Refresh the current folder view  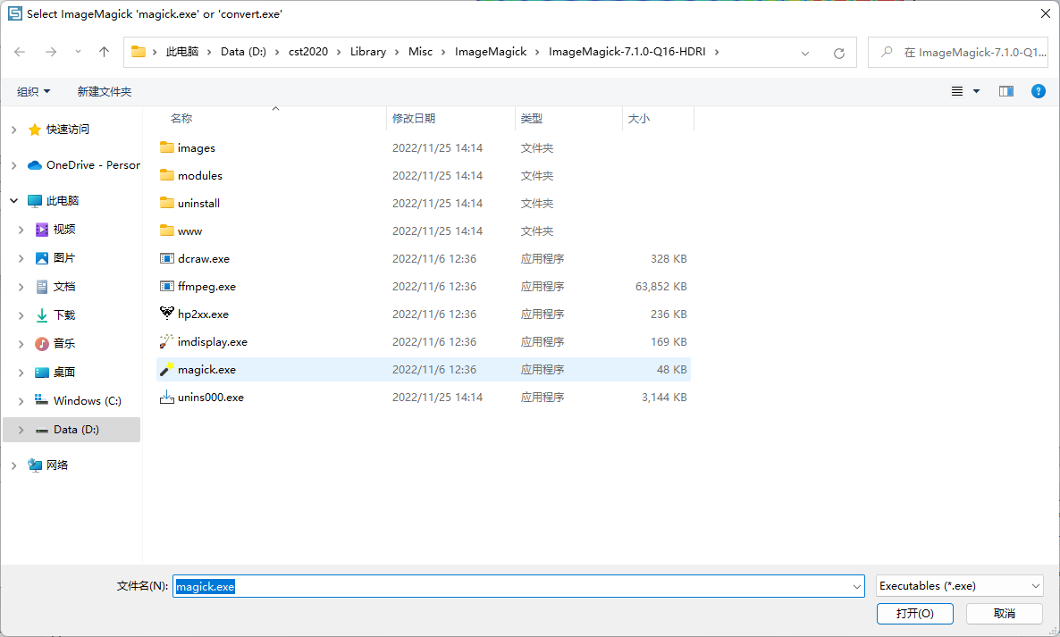838,52
